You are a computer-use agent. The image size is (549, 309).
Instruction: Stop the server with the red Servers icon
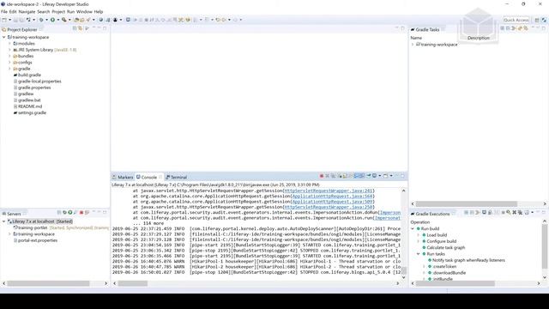click(x=81, y=213)
